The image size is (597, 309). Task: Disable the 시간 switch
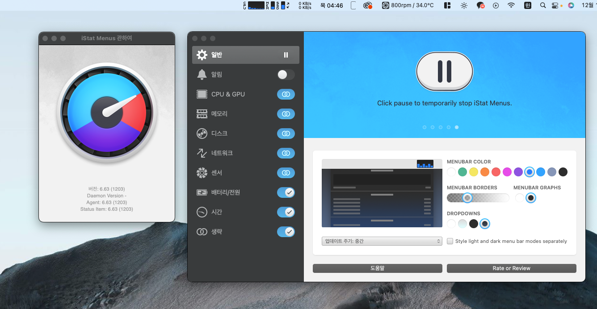coord(286,212)
